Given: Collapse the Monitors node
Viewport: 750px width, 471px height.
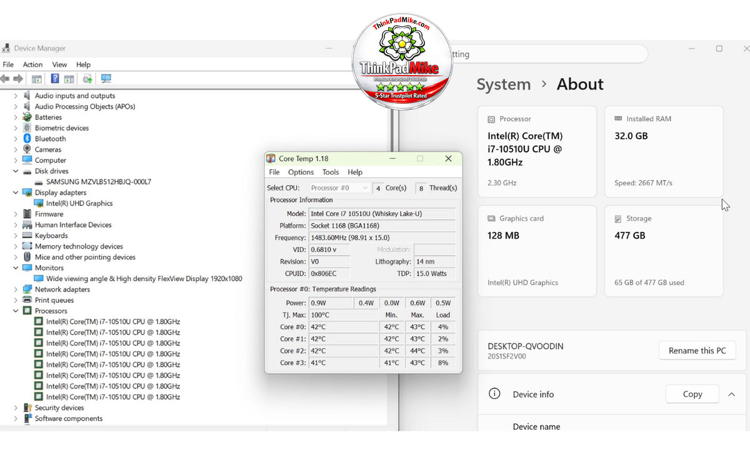Looking at the screenshot, I should pos(16,268).
